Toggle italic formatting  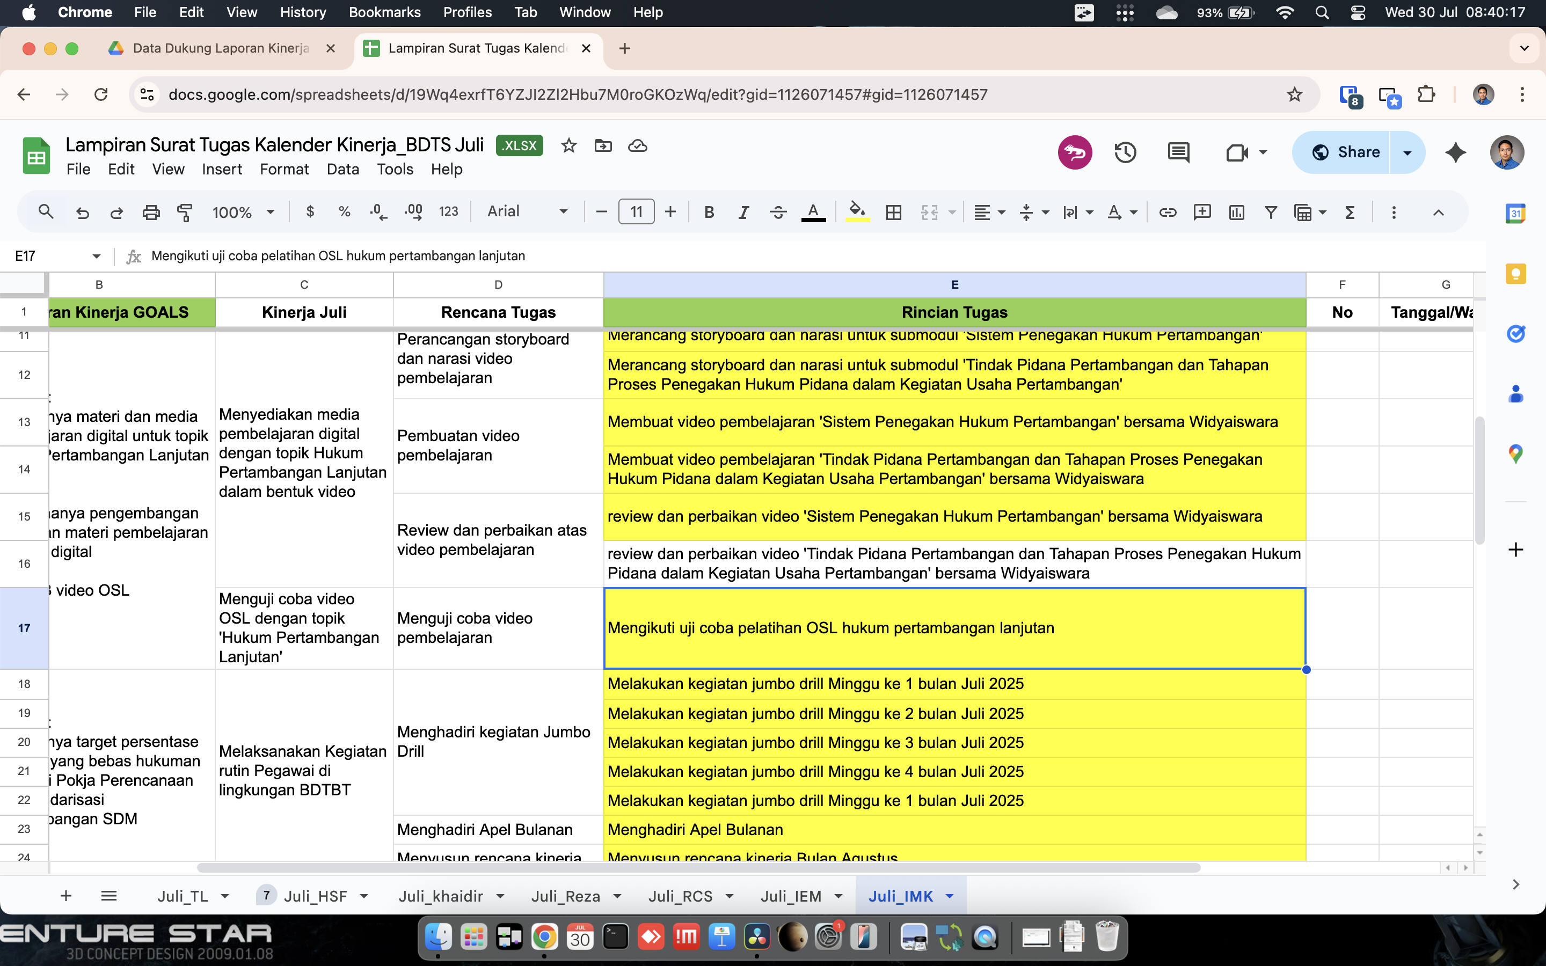coord(743,212)
